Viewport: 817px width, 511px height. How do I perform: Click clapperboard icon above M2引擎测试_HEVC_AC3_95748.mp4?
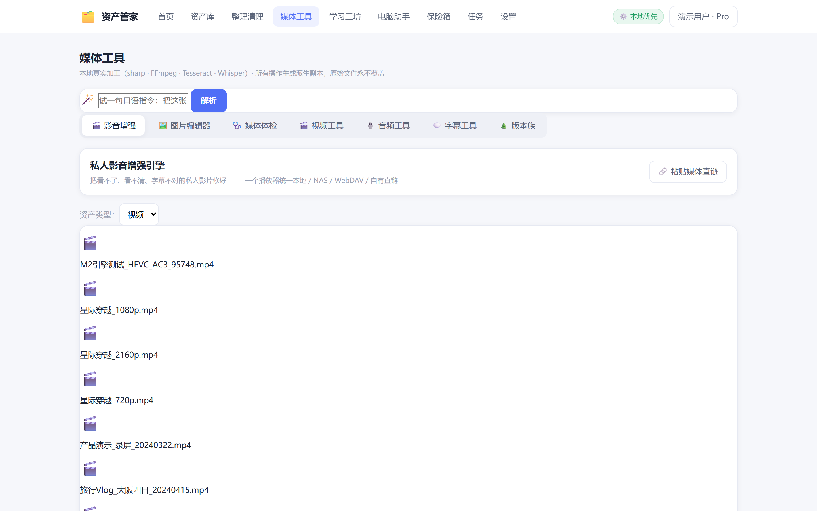tap(90, 243)
